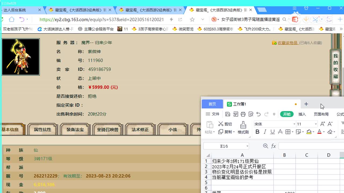This screenshot has width=344, height=193.
Task: Click the browser address bar URL
Action: [102, 20]
